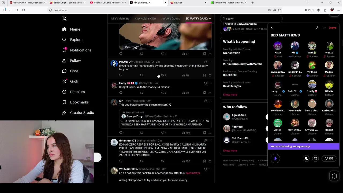The height and width of the screenshot is (193, 343).
Task: Open more options on PRONTO post
Action: point(210,62)
